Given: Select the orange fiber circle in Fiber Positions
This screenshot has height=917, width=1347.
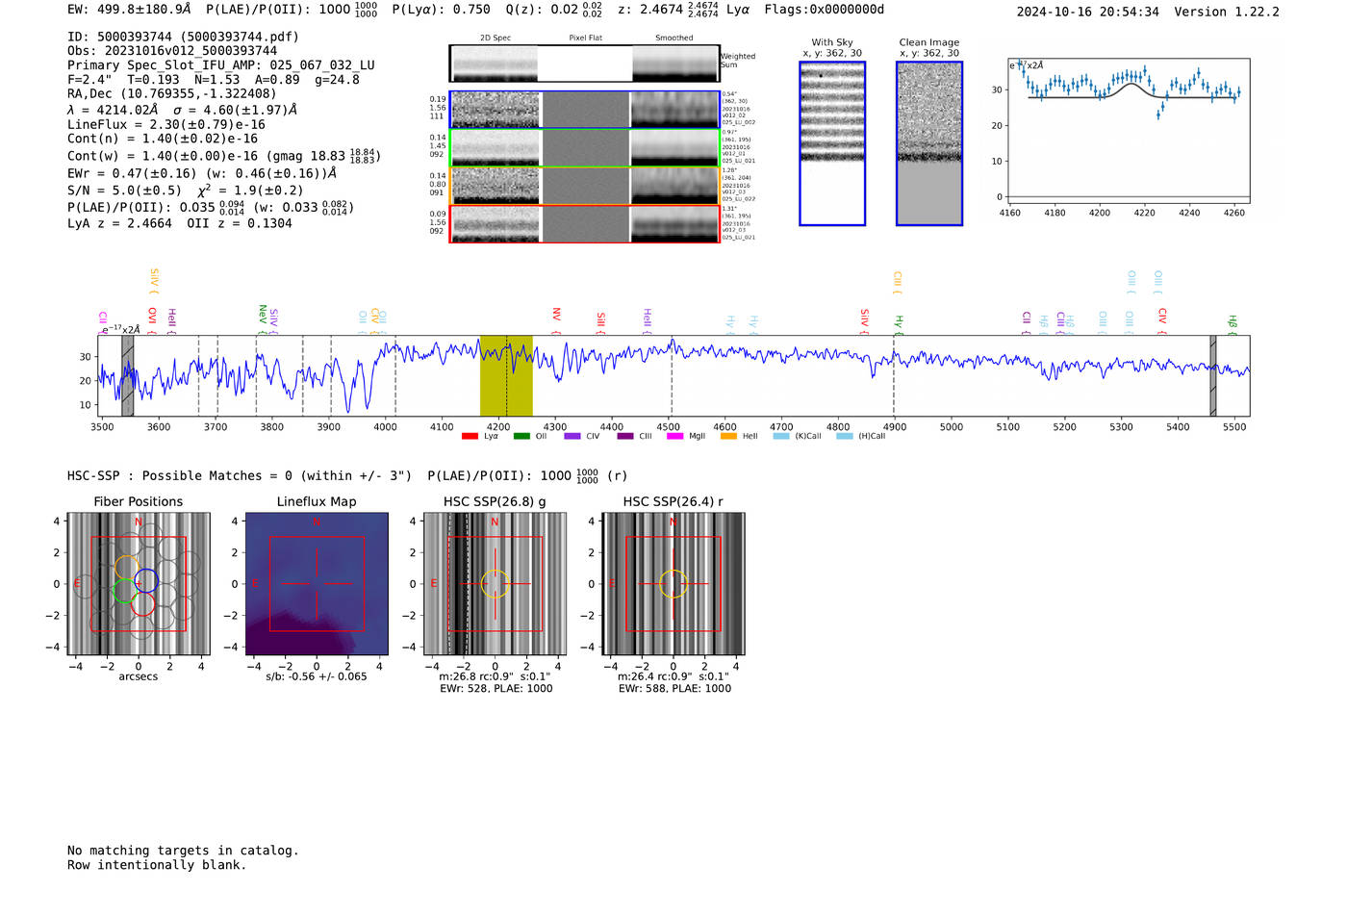Looking at the screenshot, I should pos(127,568).
